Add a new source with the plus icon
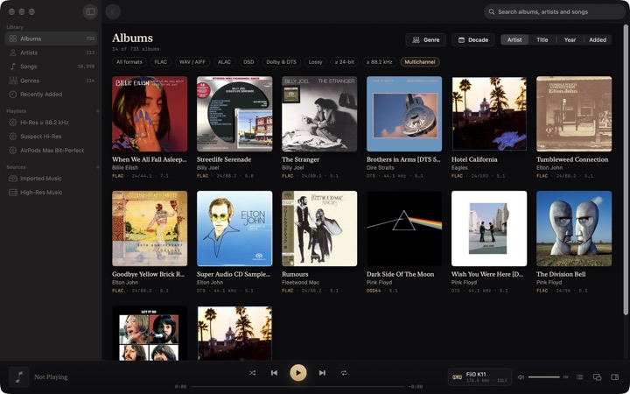The width and height of the screenshot is (630, 394). click(x=98, y=167)
